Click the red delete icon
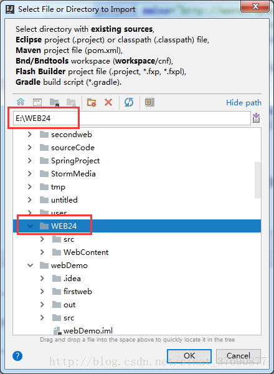Screen dimensions: 274x374 [108, 102]
